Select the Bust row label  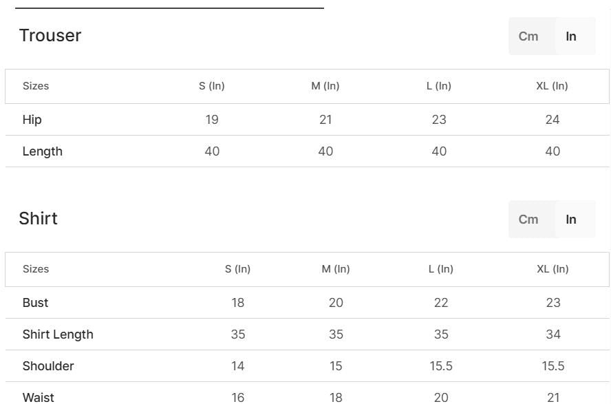click(36, 303)
